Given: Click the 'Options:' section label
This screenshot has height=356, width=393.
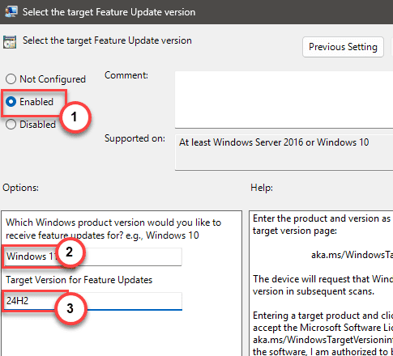Looking at the screenshot, I should pyautogui.click(x=20, y=188).
